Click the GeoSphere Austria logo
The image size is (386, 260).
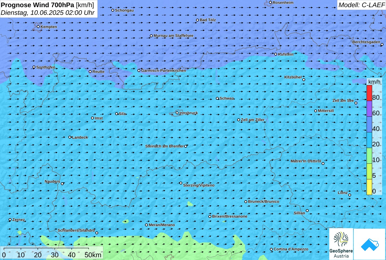click(341, 244)
